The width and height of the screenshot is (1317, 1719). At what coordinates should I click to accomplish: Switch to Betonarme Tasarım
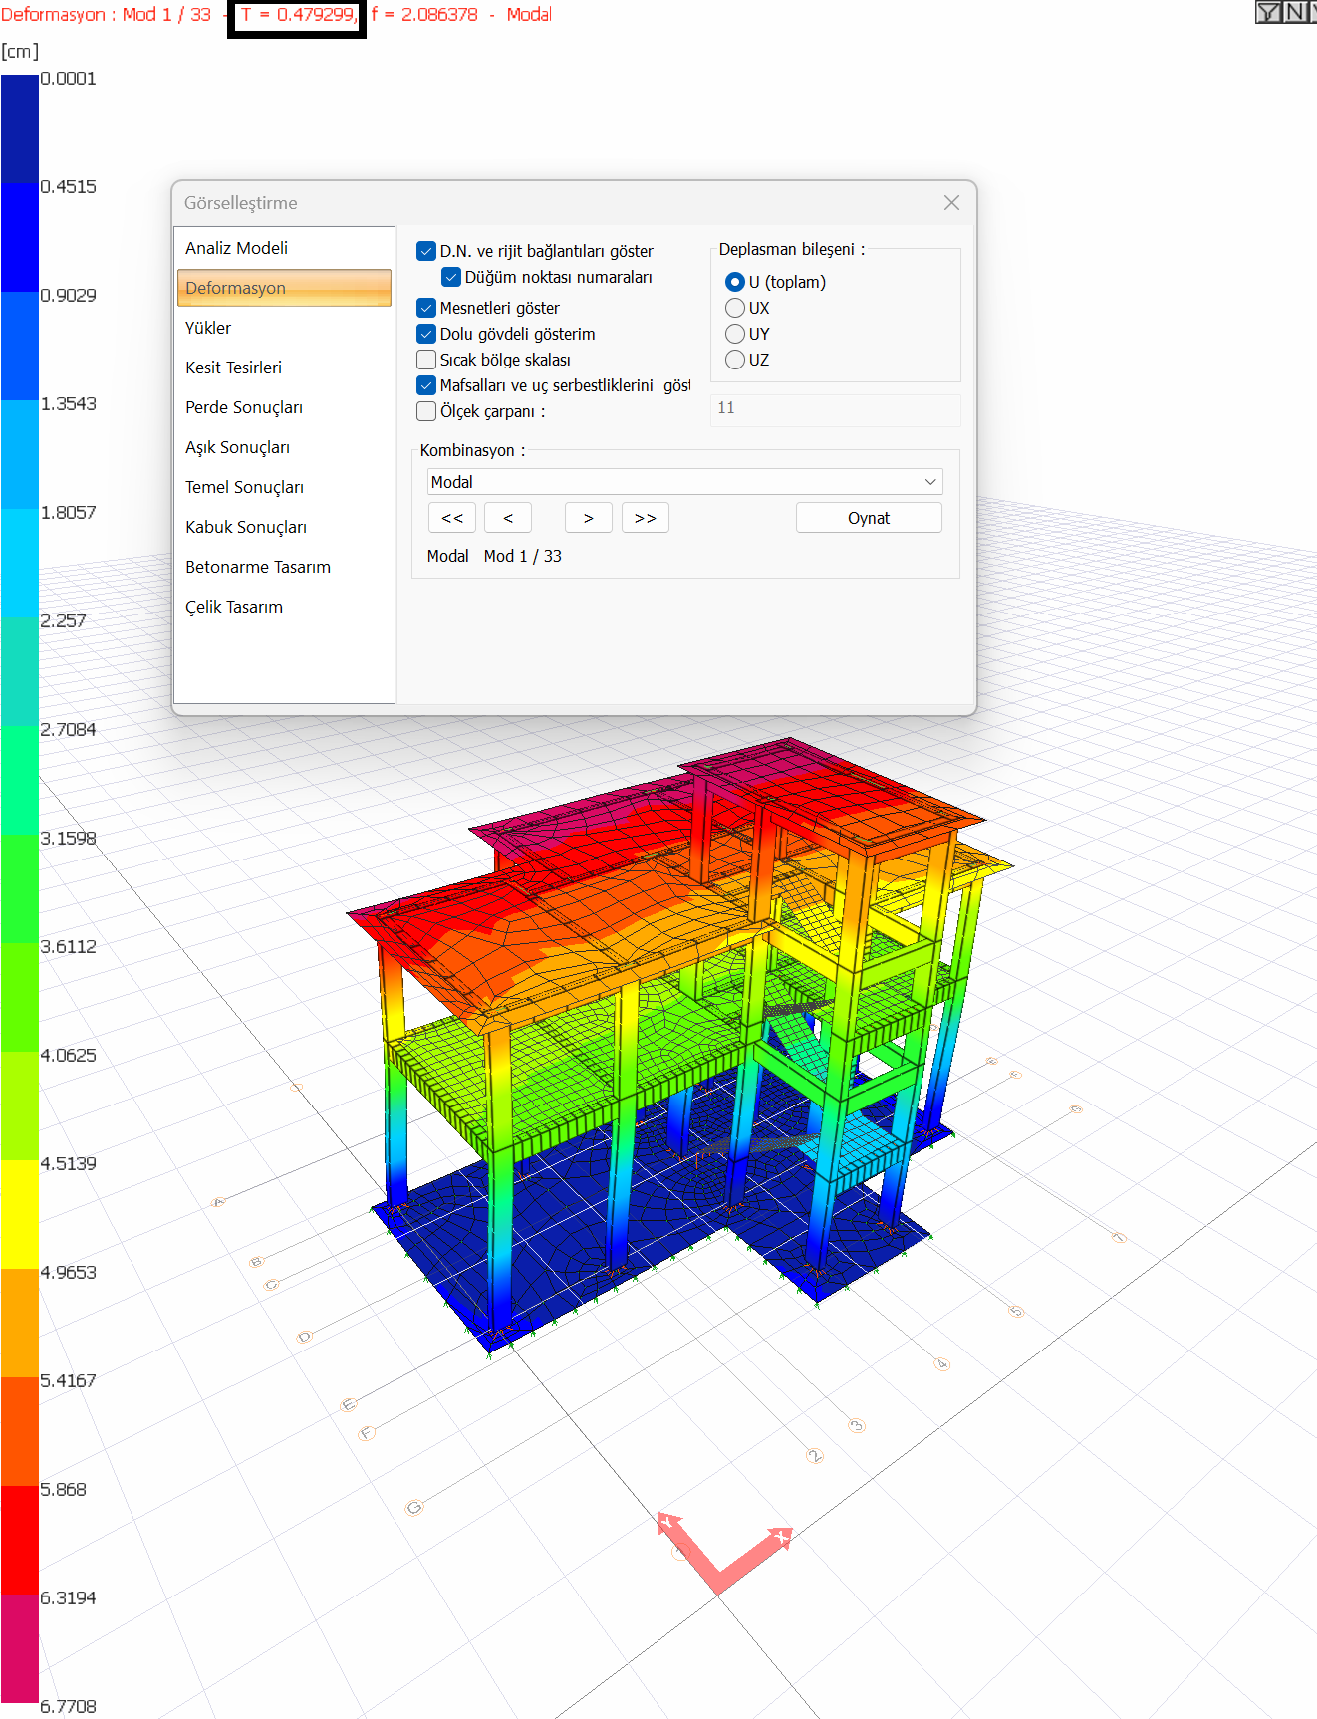(x=284, y=567)
